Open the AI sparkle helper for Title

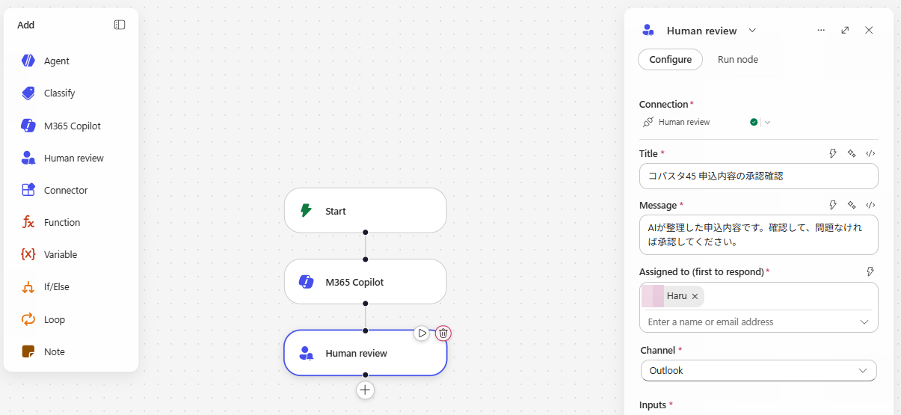point(852,153)
